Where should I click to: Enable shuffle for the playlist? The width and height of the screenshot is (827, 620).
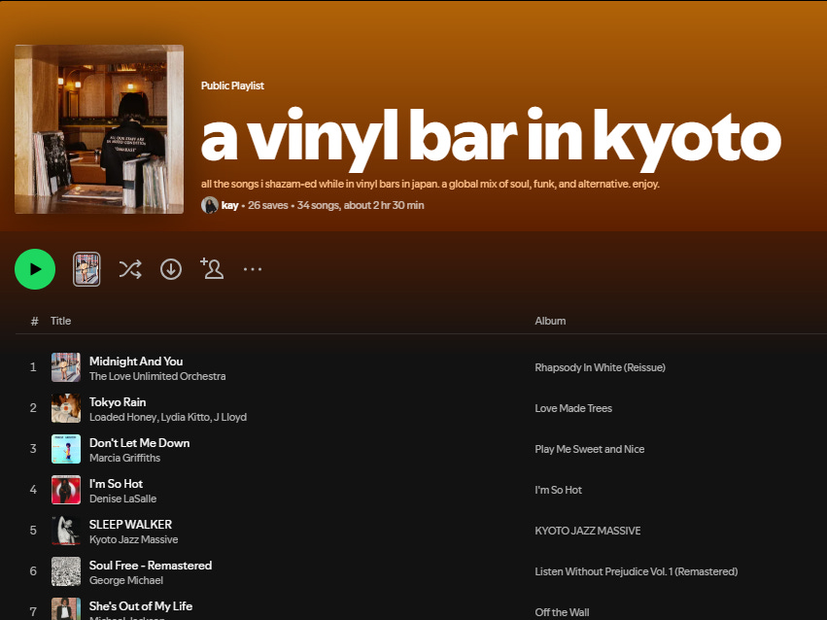point(130,269)
